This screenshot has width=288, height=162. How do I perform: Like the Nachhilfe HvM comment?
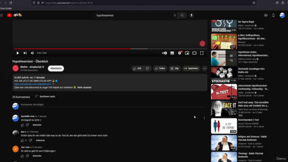click(22, 125)
